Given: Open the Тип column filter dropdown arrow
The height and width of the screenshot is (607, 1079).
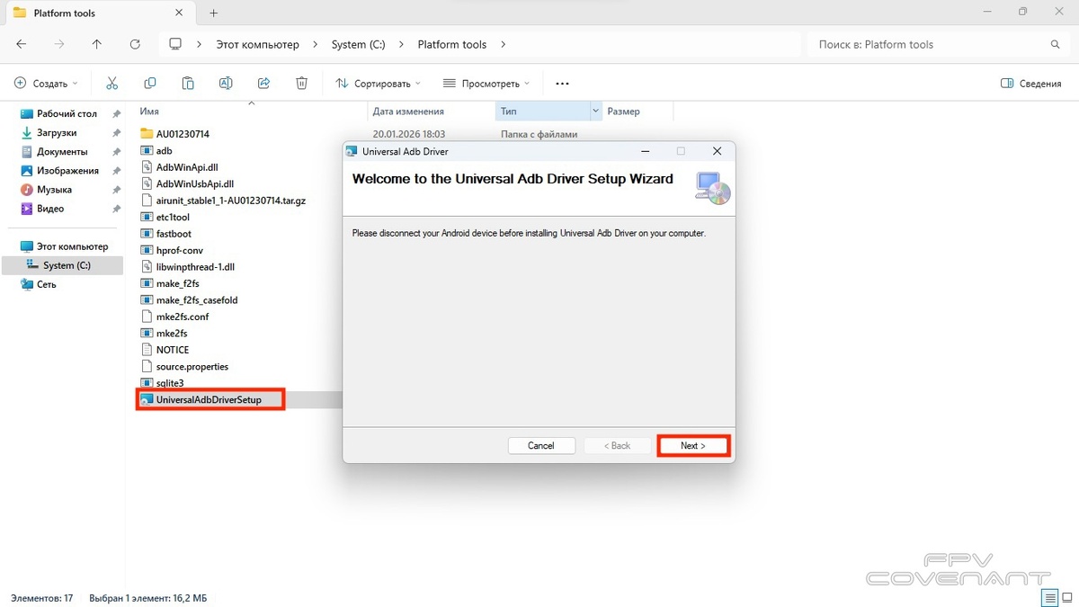Looking at the screenshot, I should coord(595,112).
